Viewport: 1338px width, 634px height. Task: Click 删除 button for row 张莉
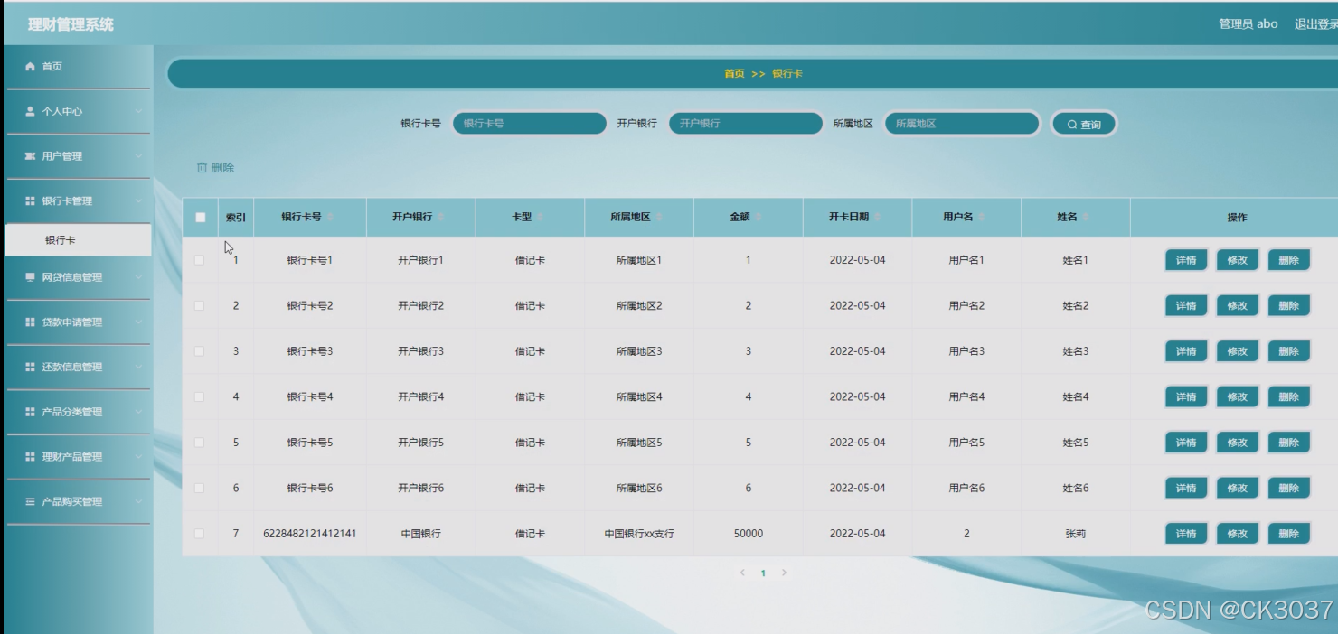(1289, 534)
